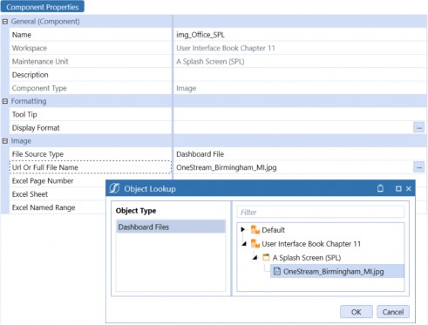Image resolution: width=428 pixels, height=325 pixels.
Task: Click the Workspace value User Interface Book Chapter 11
Action: click(226, 48)
